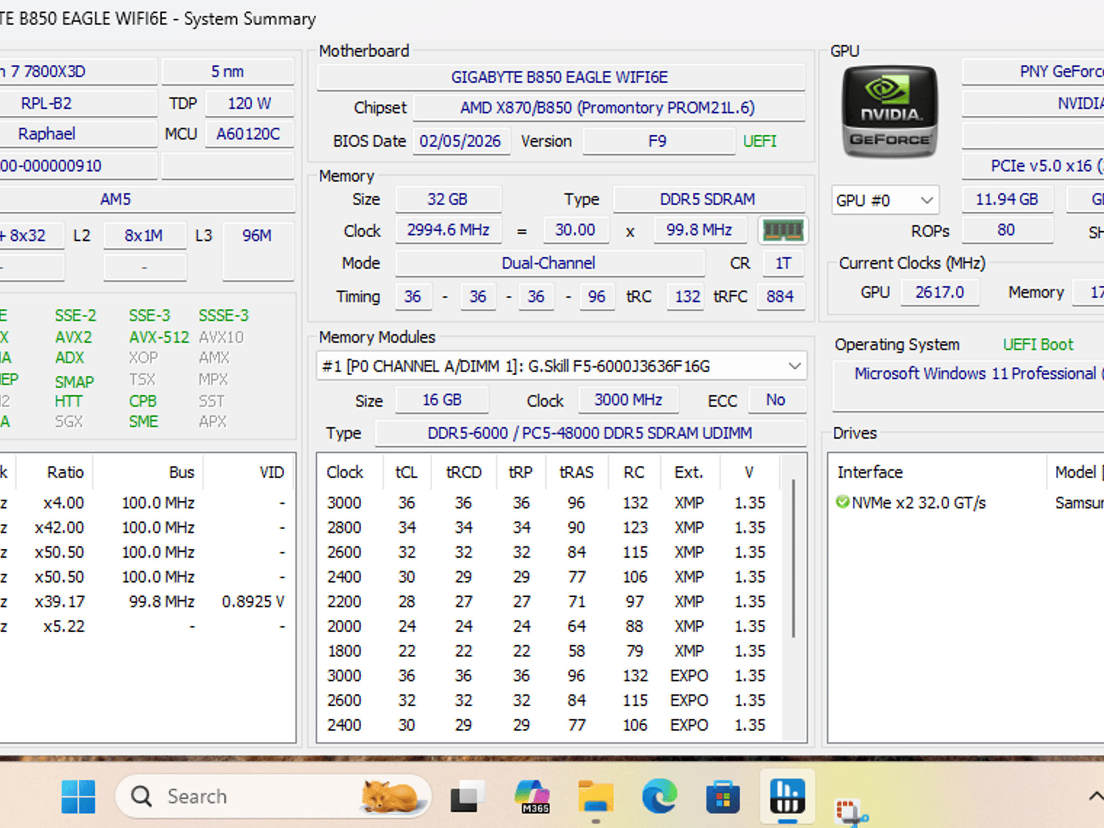Click the Model column header in Drives
Viewport: 1104px width, 828px height.
[x=1075, y=472]
